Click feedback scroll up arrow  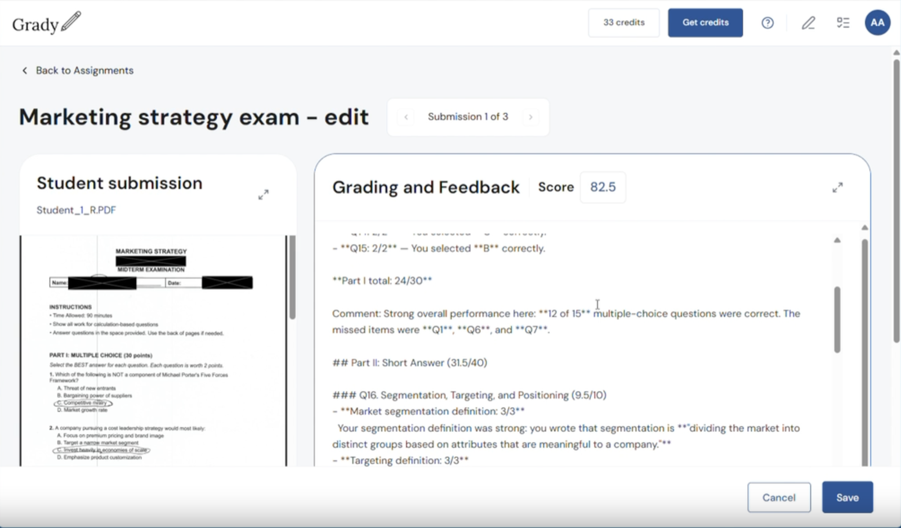click(837, 240)
